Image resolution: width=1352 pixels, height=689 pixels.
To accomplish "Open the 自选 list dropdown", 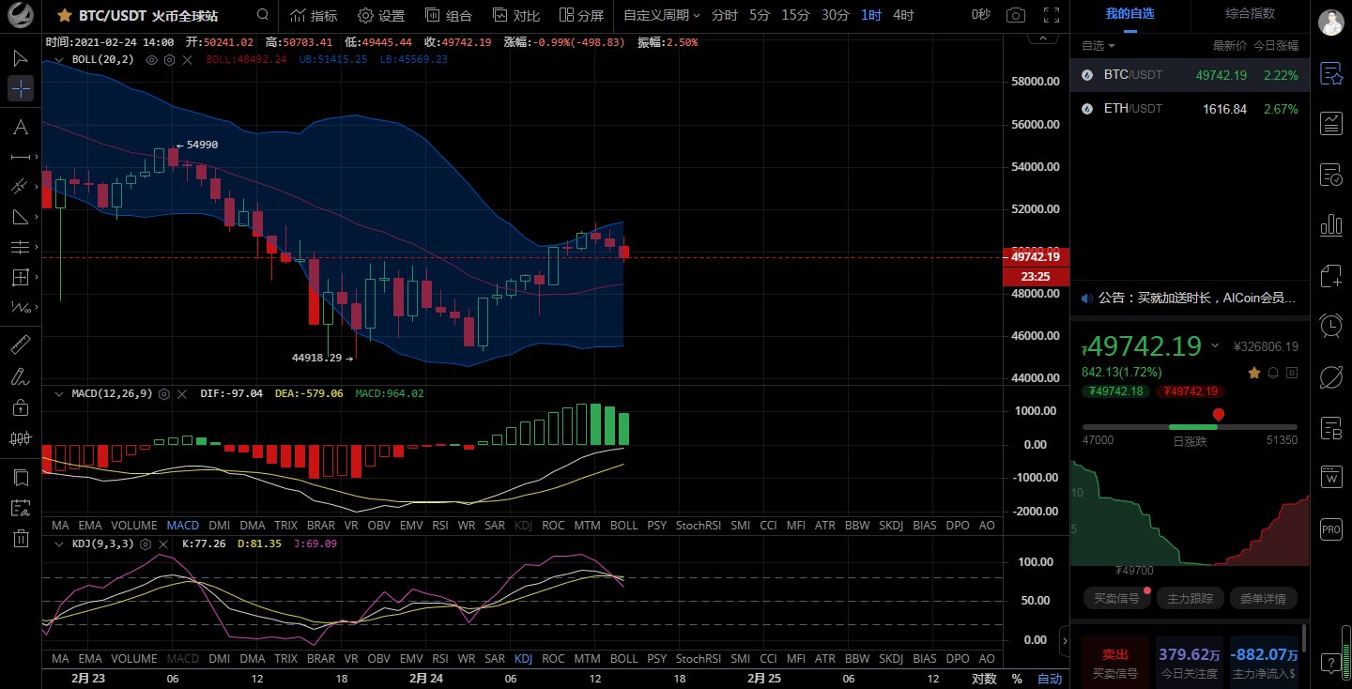I will [1098, 46].
